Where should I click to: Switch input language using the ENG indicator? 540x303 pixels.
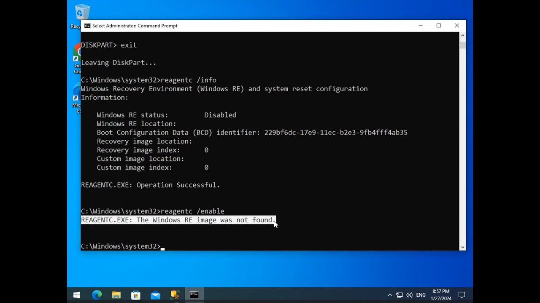click(421, 295)
